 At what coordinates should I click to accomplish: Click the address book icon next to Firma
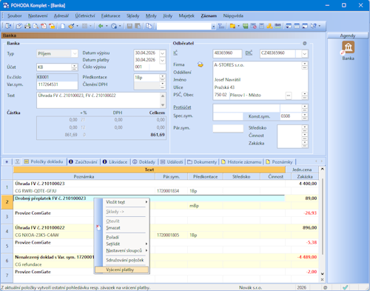pyautogui.click(x=201, y=64)
